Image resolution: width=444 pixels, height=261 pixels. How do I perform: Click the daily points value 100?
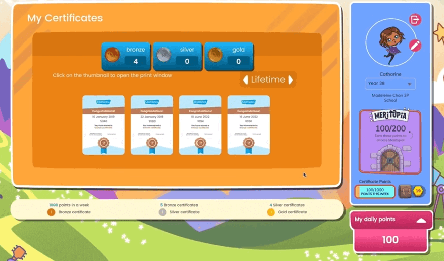(390, 240)
